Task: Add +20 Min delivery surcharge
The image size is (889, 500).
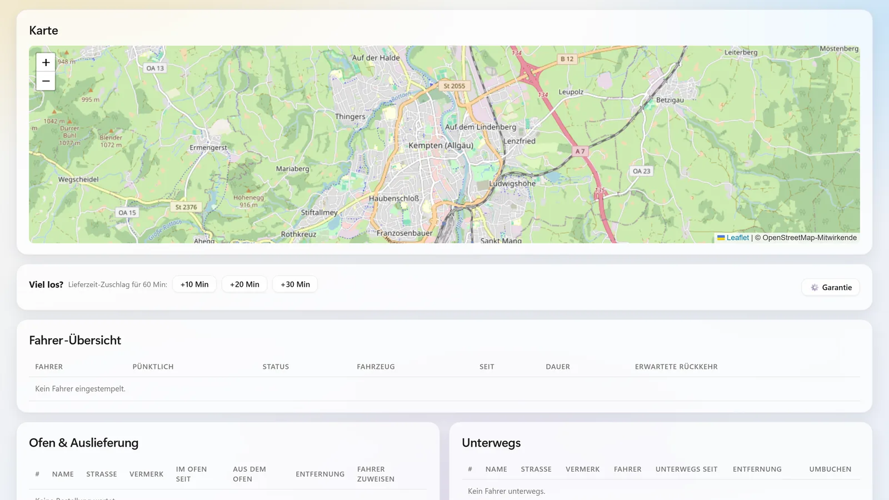Action: [244, 284]
